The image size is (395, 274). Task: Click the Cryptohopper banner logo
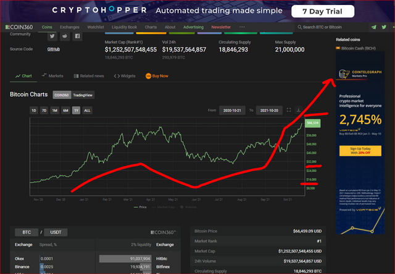point(99,10)
